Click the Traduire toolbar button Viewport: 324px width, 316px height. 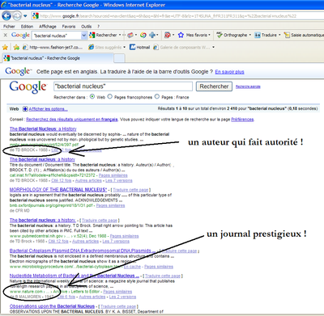266,35
